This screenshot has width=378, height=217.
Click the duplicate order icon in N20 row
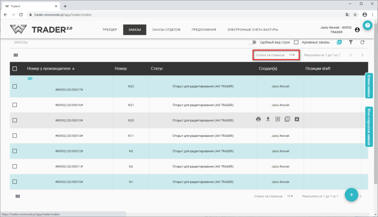click(287, 119)
